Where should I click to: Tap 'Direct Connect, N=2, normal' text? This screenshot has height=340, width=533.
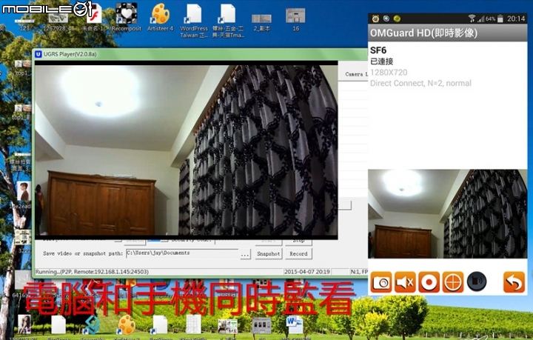[x=420, y=83]
